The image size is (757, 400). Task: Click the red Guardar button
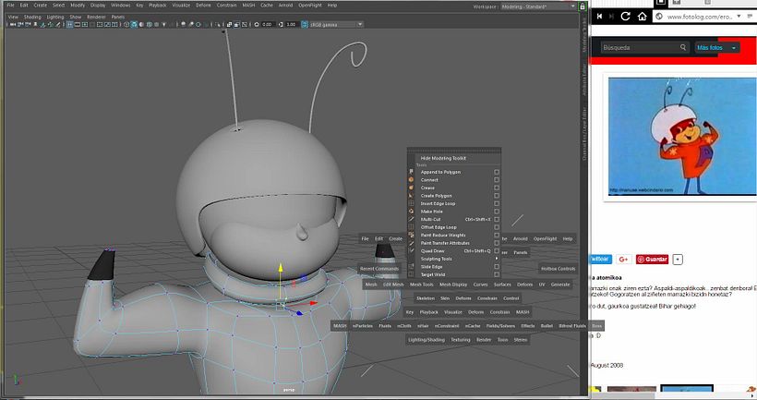pyautogui.click(x=653, y=260)
